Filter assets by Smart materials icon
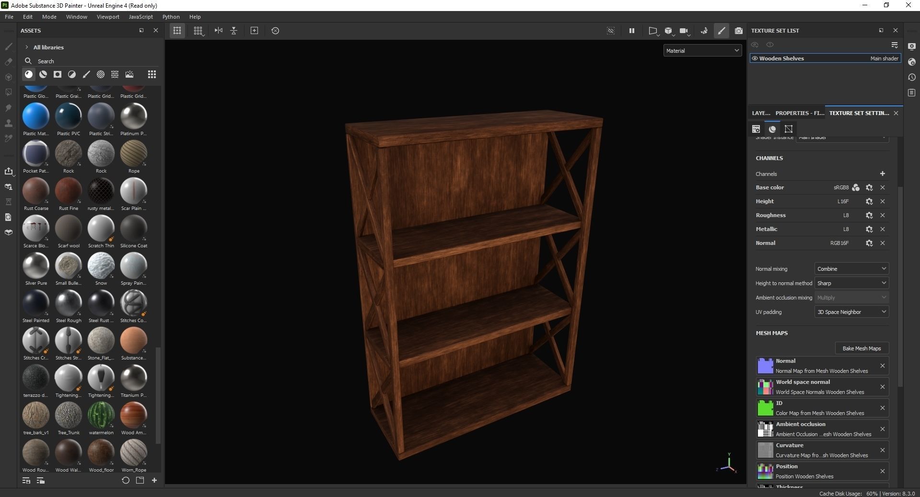The height and width of the screenshot is (497, 920). pos(43,74)
